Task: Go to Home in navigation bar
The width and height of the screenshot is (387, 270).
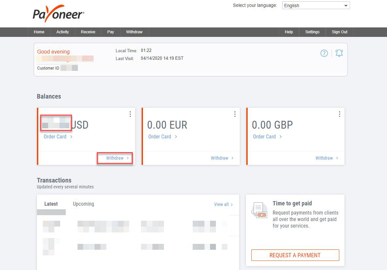Action: click(x=39, y=32)
